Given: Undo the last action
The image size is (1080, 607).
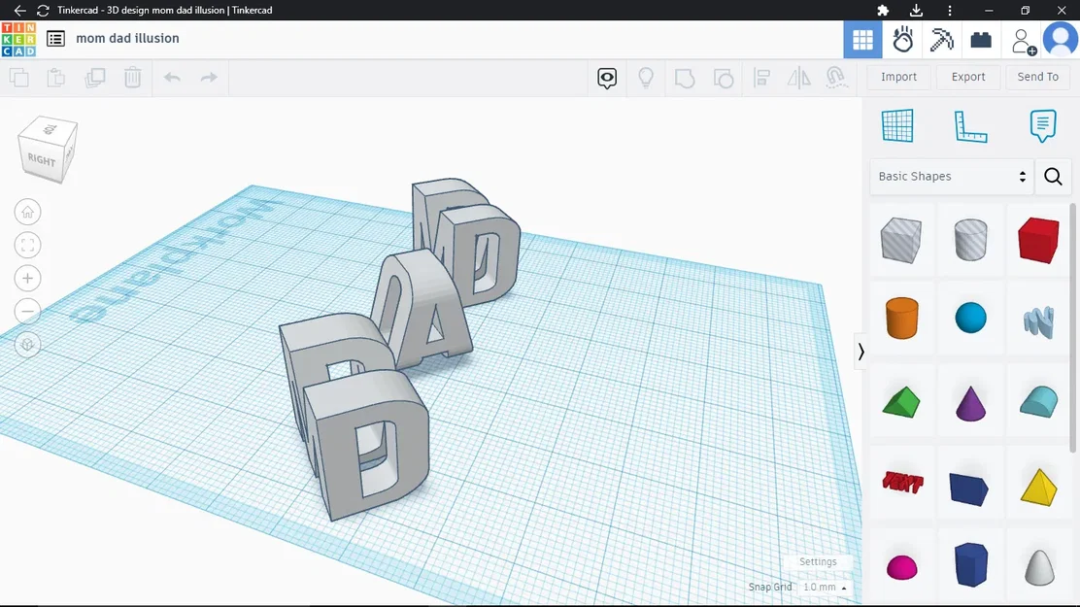Looking at the screenshot, I should [172, 77].
